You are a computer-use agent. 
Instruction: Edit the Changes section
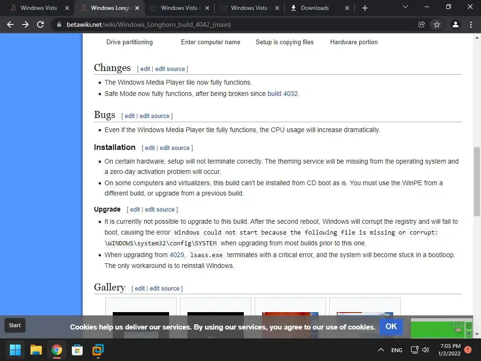click(x=145, y=69)
